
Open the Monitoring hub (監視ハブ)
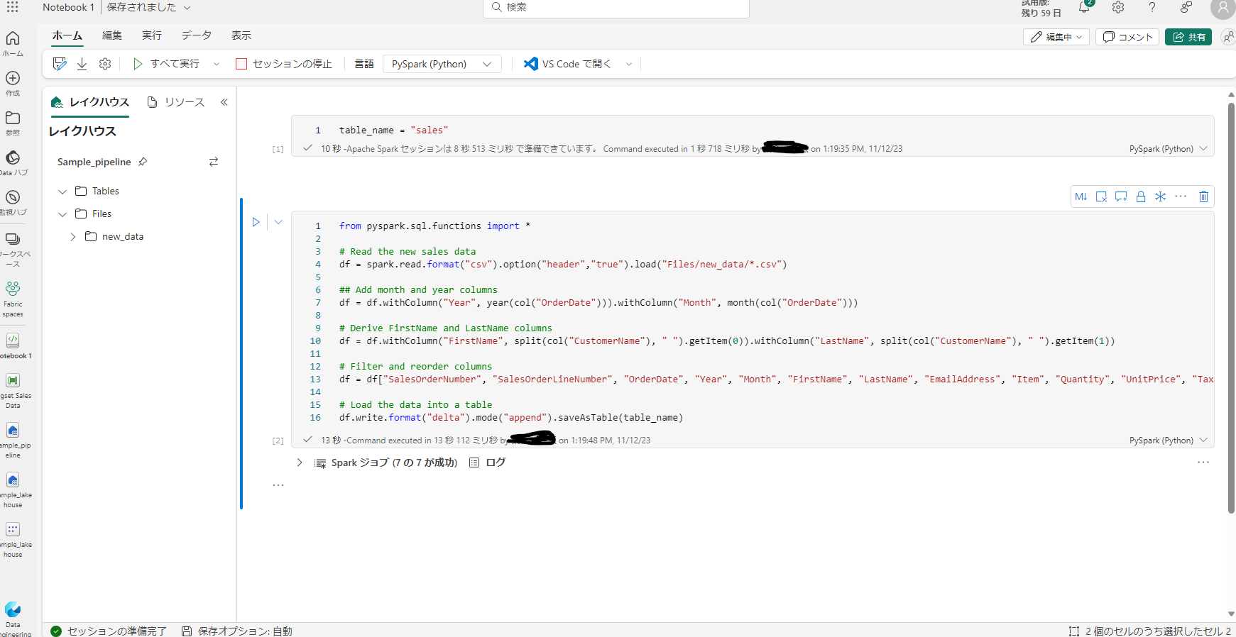pyautogui.click(x=13, y=202)
